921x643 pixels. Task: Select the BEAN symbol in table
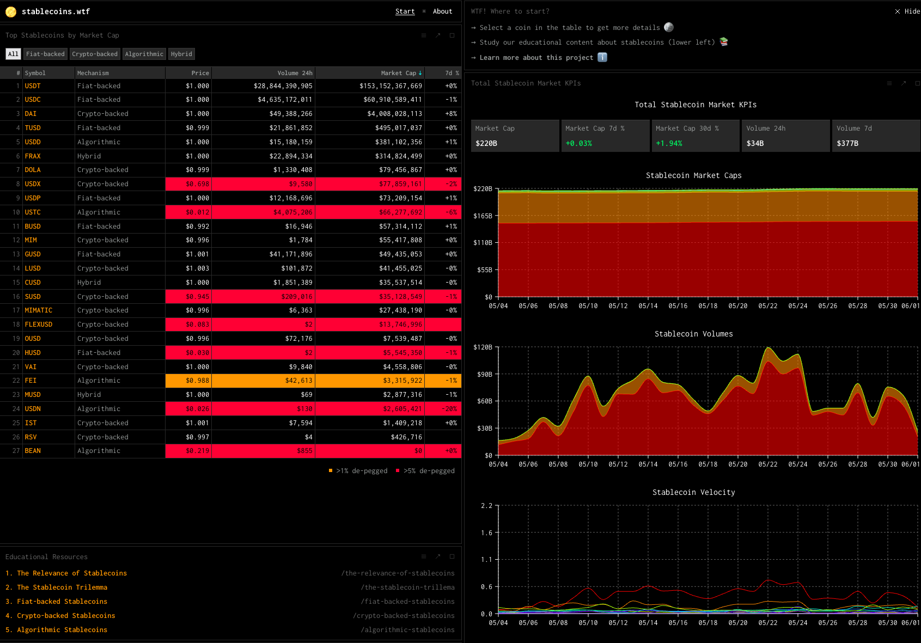[33, 451]
